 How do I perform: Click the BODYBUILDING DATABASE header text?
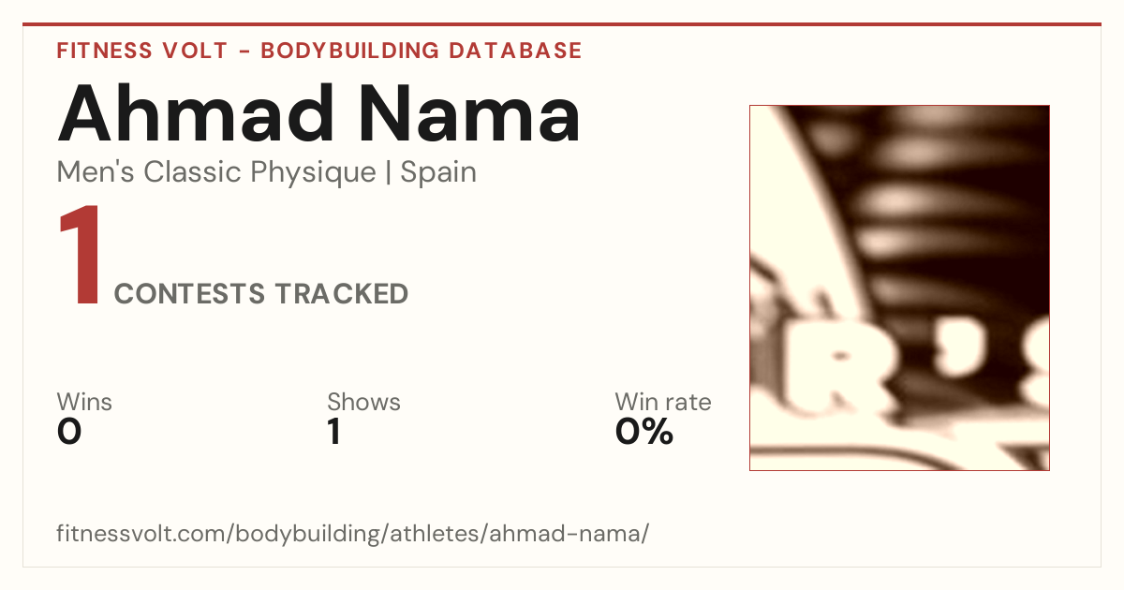(421, 51)
